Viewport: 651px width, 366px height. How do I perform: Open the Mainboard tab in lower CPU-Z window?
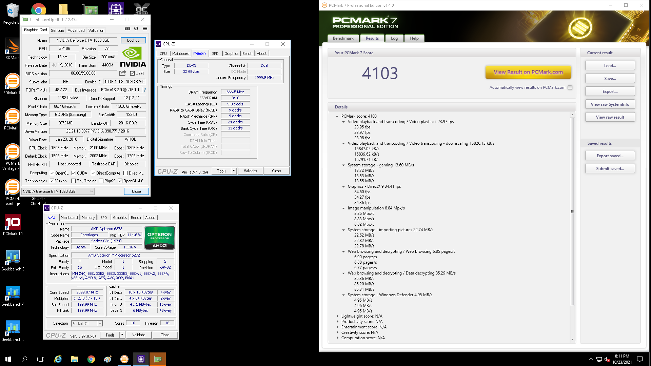click(x=69, y=218)
